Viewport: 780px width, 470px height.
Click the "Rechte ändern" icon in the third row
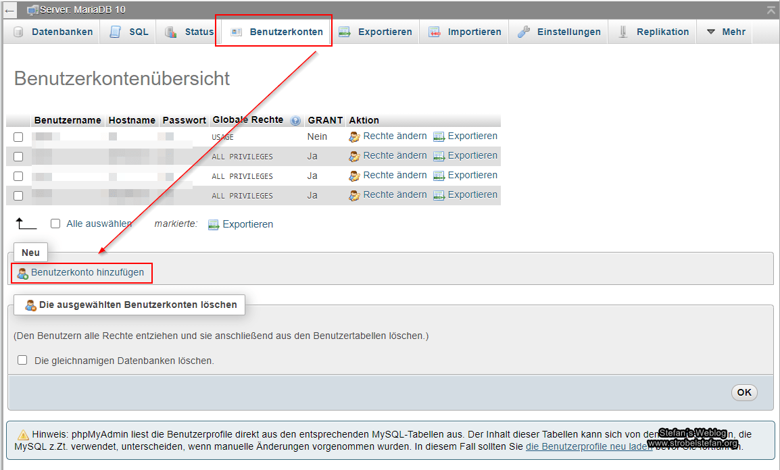(354, 175)
